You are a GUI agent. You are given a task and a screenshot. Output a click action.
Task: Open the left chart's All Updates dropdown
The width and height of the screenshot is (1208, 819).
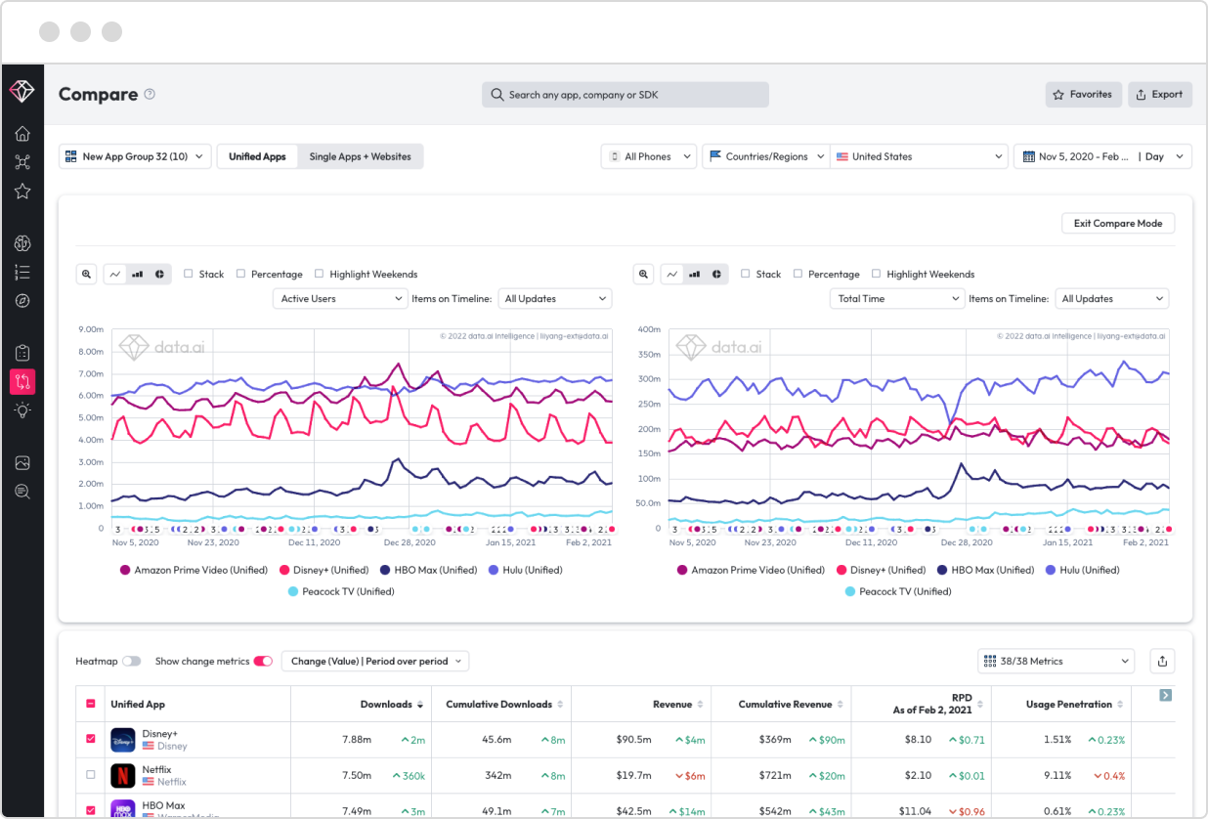click(555, 299)
